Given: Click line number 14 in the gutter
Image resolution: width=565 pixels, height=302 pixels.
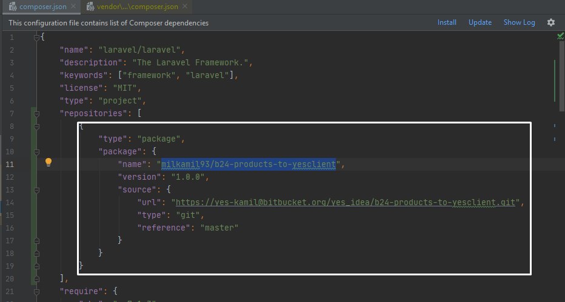Looking at the screenshot, I should tap(10, 202).
